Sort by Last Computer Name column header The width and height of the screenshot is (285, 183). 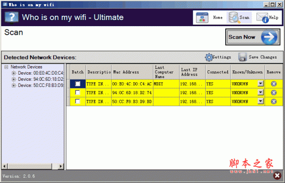[166, 72]
